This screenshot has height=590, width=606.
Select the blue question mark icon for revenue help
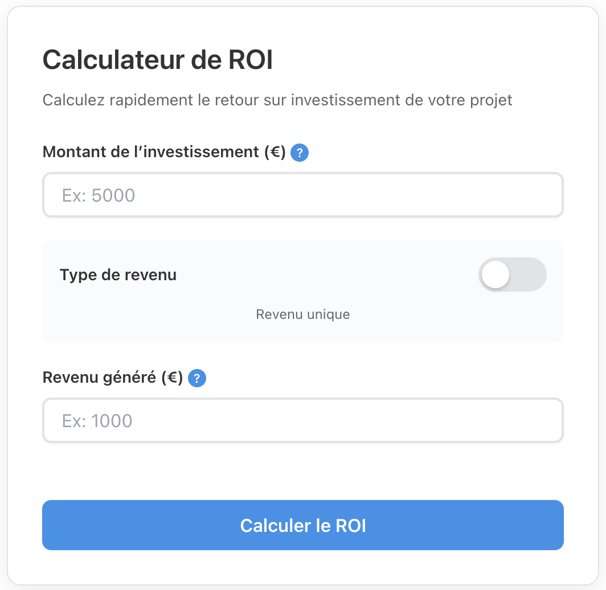[197, 378]
